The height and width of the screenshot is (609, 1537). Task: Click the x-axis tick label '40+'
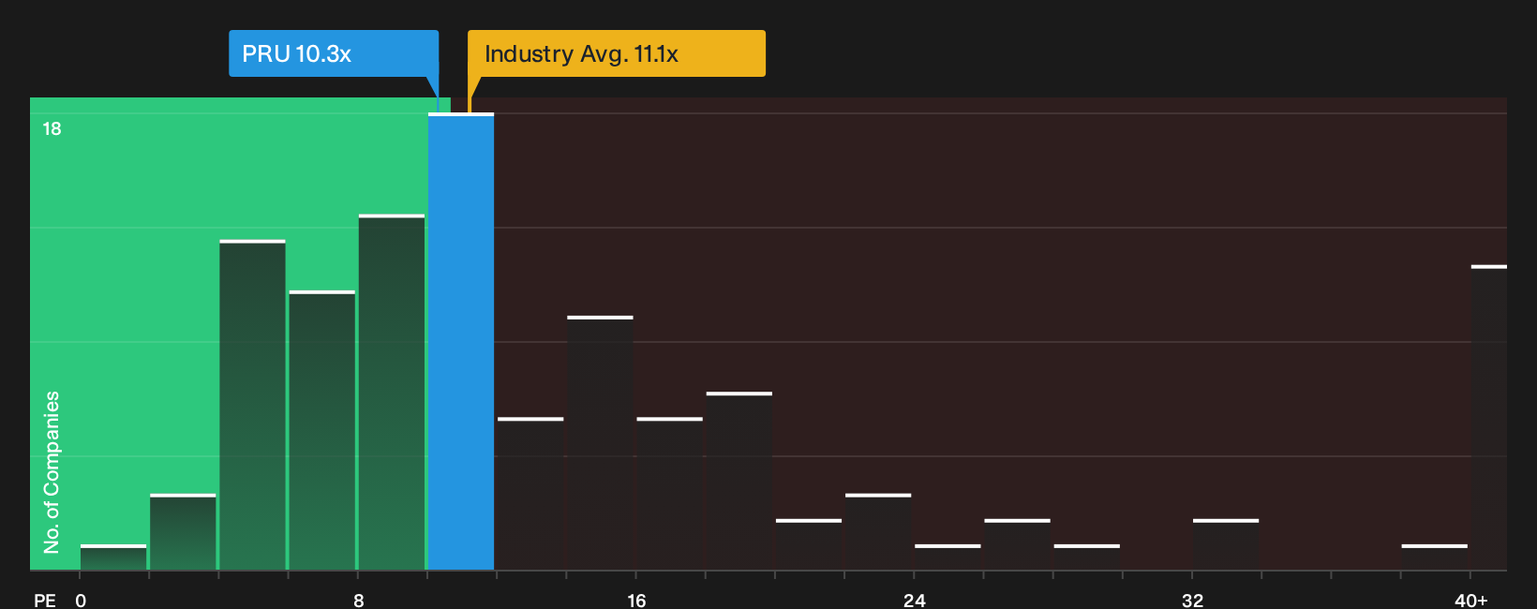1470,600
